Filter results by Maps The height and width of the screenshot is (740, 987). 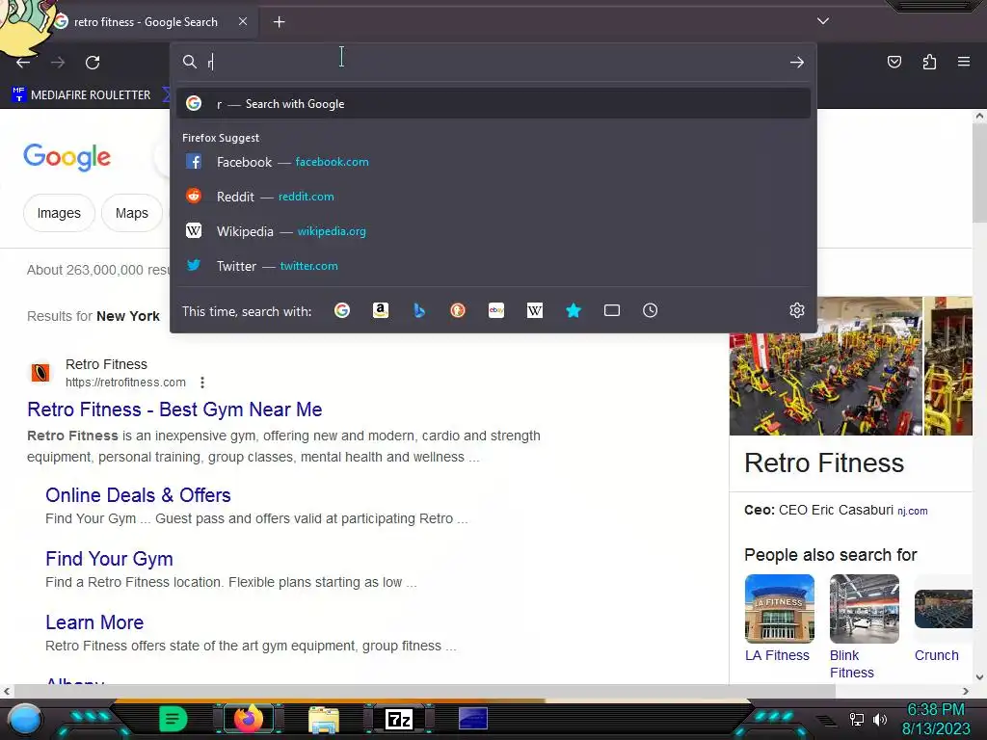click(131, 213)
